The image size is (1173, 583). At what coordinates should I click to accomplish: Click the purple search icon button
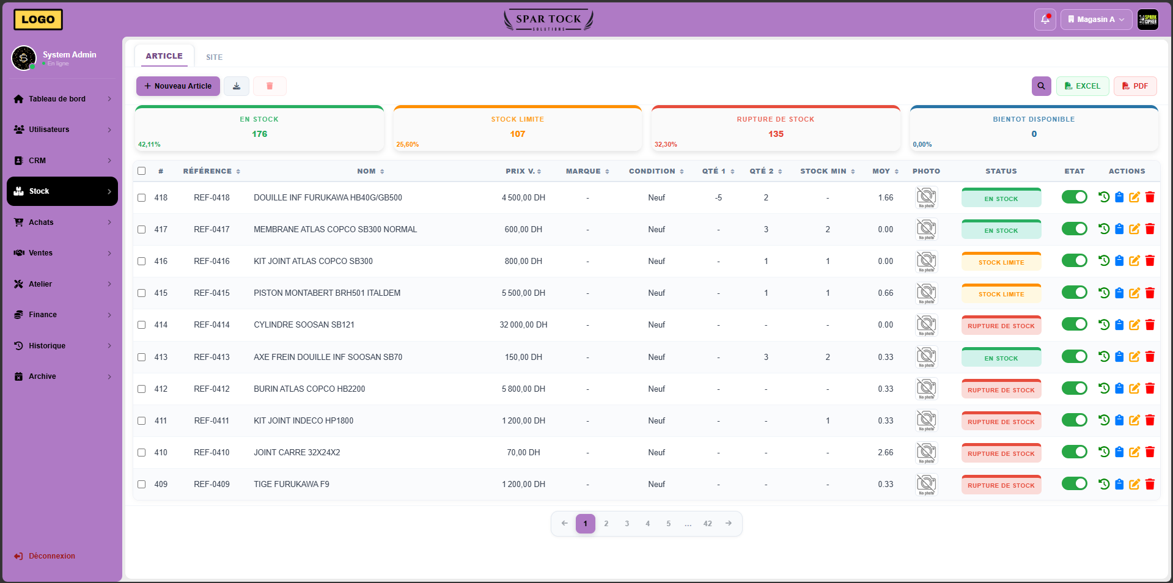[1041, 86]
